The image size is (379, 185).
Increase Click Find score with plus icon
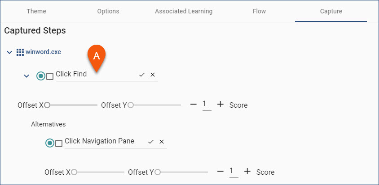click(220, 105)
